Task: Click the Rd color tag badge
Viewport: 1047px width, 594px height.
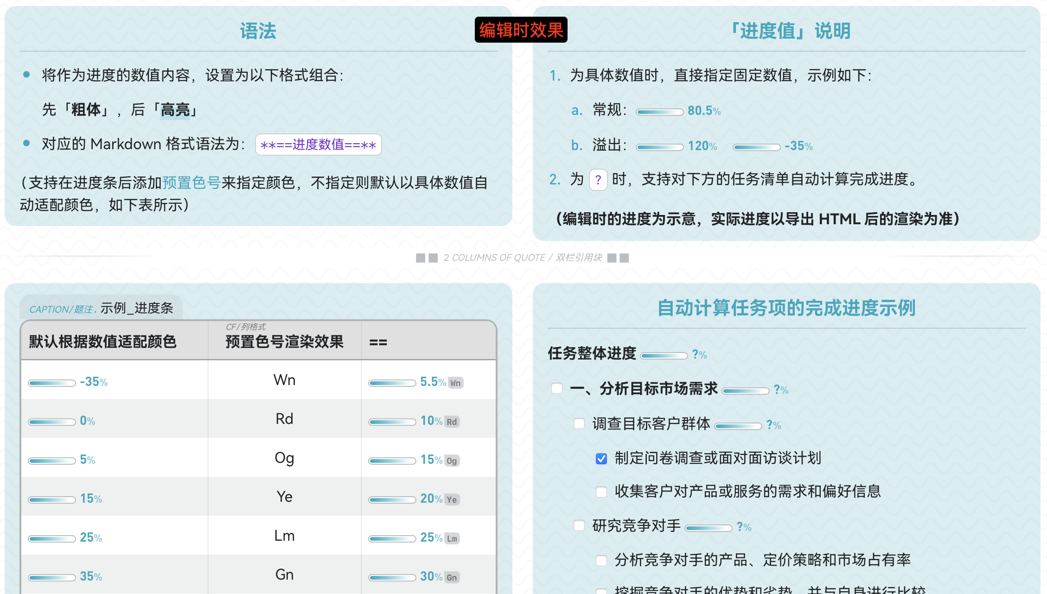Action: [x=452, y=422]
